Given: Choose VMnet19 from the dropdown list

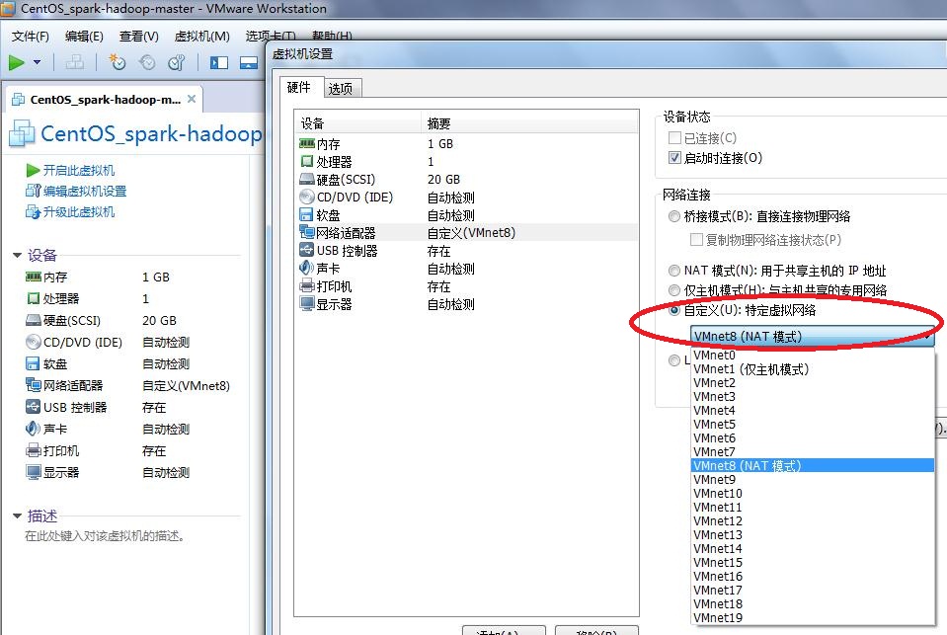Looking at the screenshot, I should pyautogui.click(x=813, y=618).
